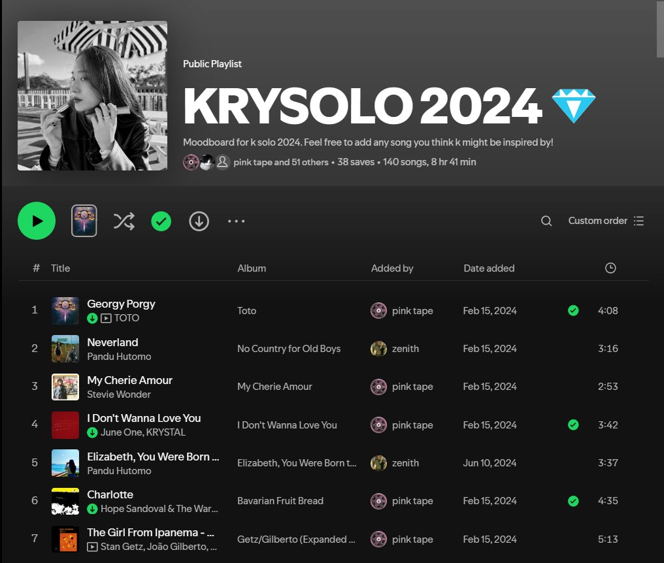The image size is (664, 563).
Task: Open Getz/Gilberto (Expanded album link
Action: click(x=296, y=539)
